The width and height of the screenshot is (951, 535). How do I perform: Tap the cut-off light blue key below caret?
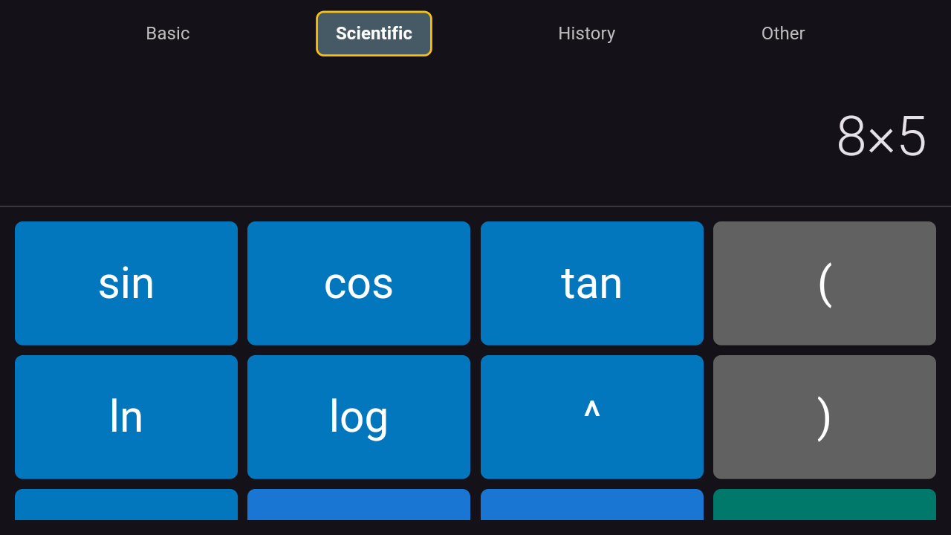pyautogui.click(x=592, y=505)
